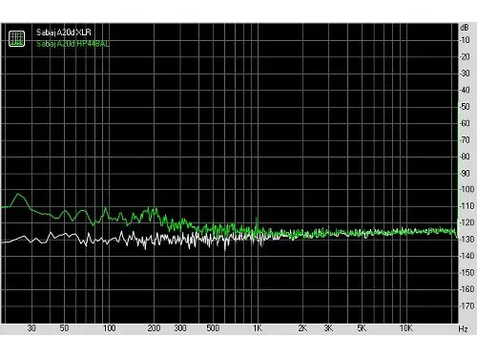Click the '500' frequency axis label
Viewport: 477px width, 358px height.
[213, 328]
